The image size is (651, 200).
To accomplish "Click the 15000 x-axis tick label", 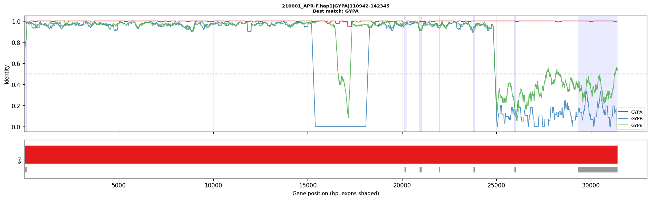I will pyautogui.click(x=308, y=185).
